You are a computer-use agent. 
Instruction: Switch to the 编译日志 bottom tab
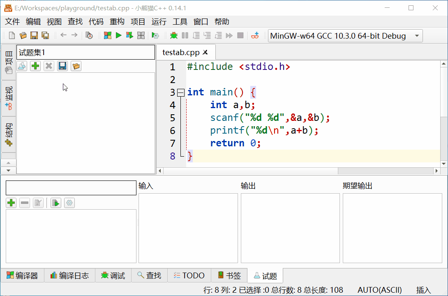pyautogui.click(x=69, y=275)
